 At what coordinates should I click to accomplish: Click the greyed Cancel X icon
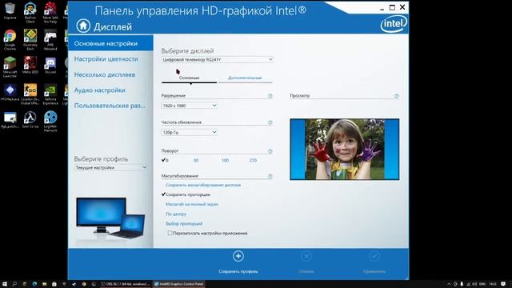(306, 256)
